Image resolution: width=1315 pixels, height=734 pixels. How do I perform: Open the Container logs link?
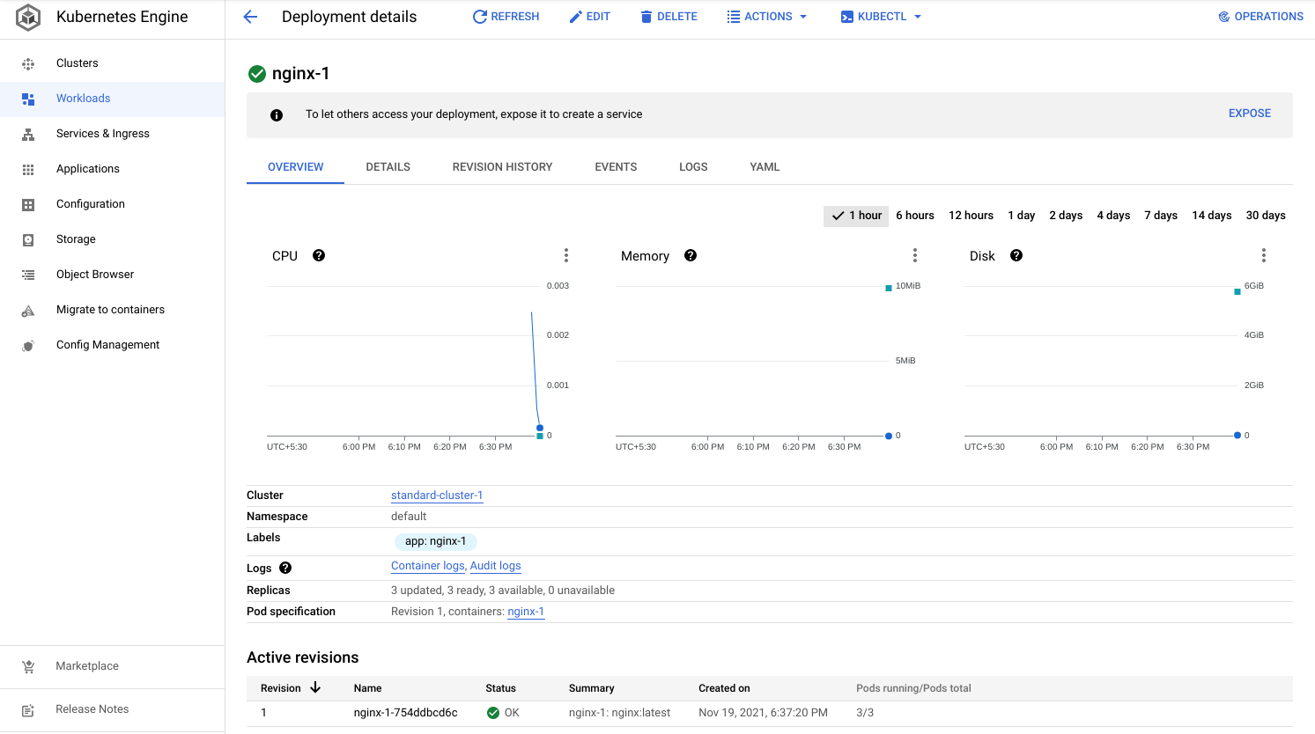coord(427,566)
